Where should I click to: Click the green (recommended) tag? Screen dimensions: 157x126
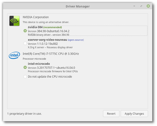(x=53, y=27)
